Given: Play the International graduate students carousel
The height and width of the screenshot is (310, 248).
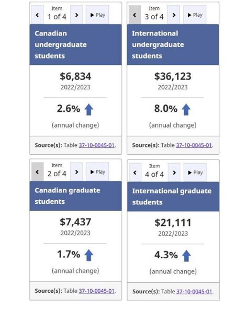Looking at the screenshot, I should click(195, 173).
